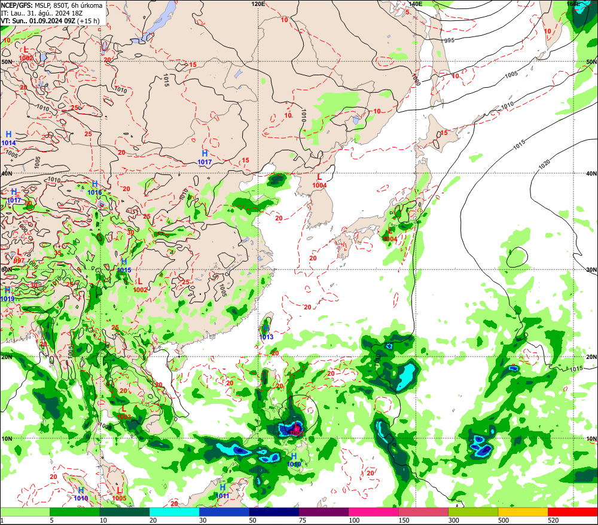Click the dark green 10–20 mm legend swatch

[124, 512]
